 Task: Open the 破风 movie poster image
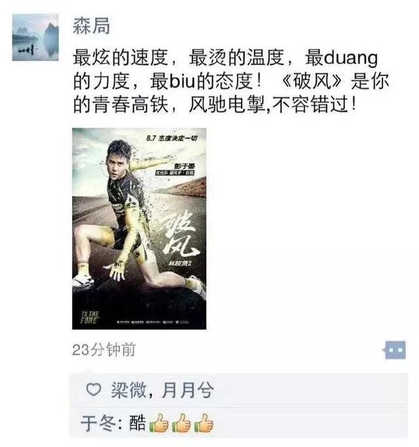click(x=139, y=229)
